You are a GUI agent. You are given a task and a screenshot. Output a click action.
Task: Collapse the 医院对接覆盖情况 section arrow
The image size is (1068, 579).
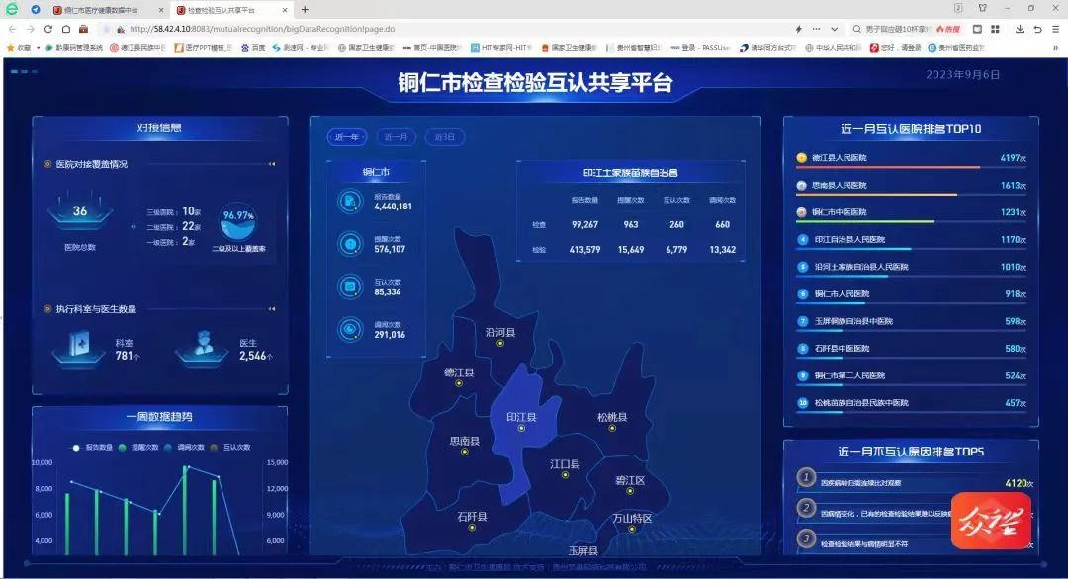[272, 164]
